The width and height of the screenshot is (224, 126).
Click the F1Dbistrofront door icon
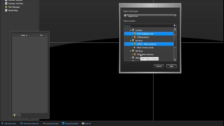(x=134, y=37)
